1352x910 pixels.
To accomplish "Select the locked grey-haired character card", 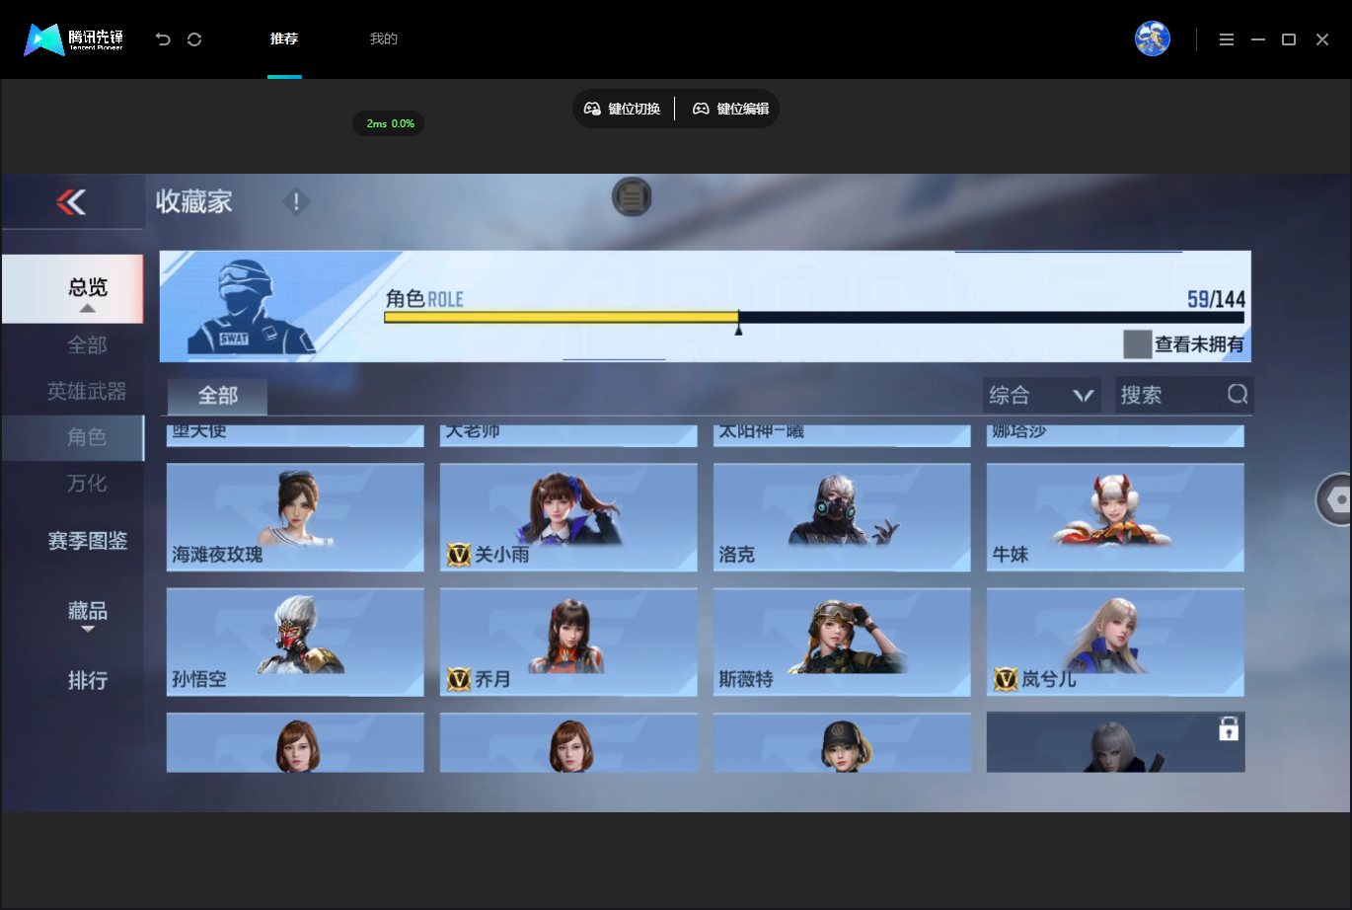I will tap(1115, 742).
